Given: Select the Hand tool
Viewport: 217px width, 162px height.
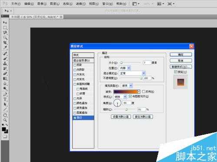Looking at the screenshot, I should [x=5, y=115].
